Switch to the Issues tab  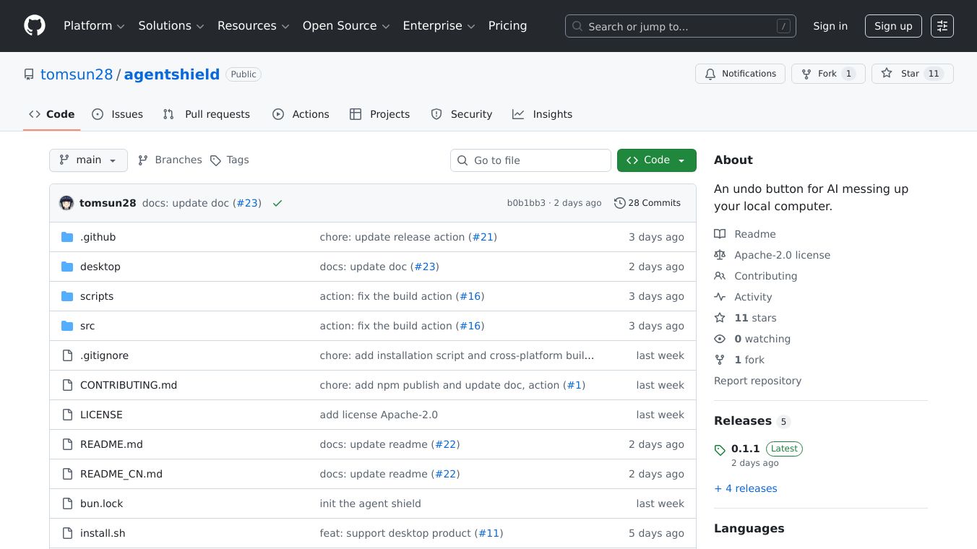(x=118, y=114)
